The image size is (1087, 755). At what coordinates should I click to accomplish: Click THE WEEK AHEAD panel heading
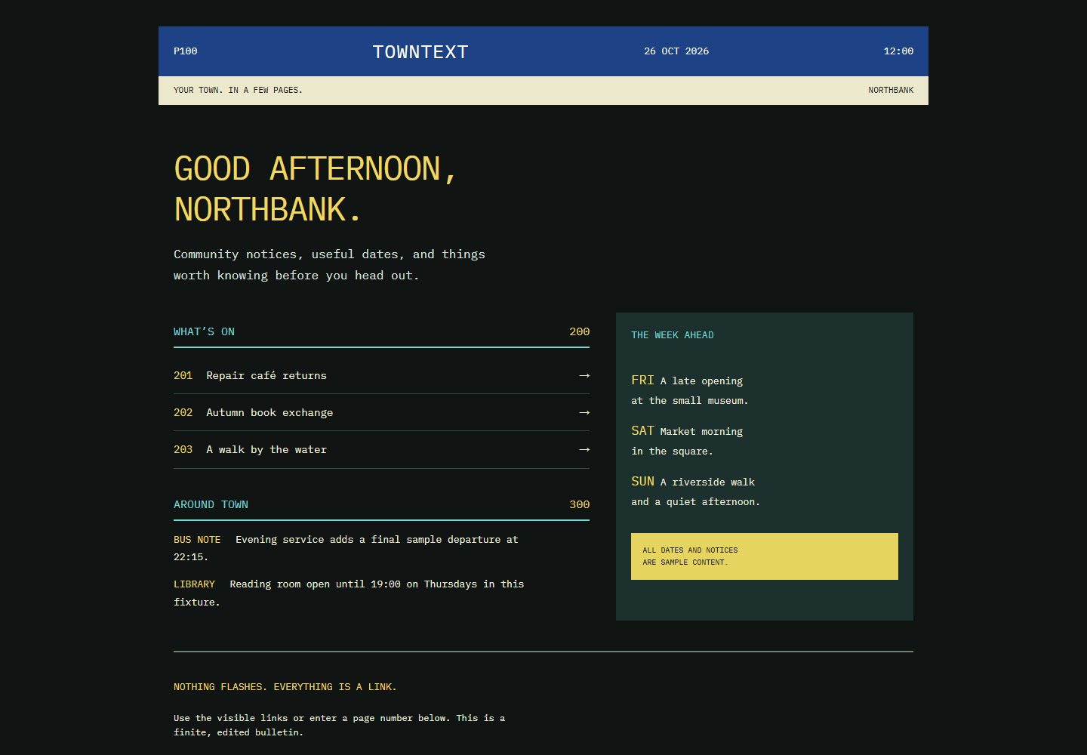[673, 335]
